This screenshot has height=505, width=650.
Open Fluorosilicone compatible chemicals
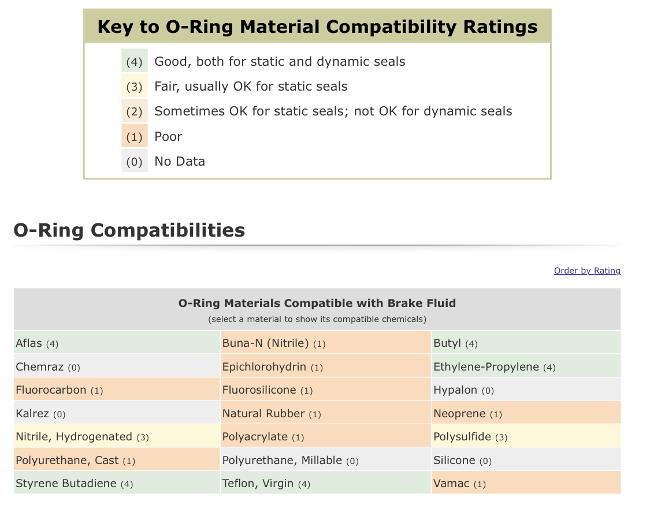pos(325,390)
